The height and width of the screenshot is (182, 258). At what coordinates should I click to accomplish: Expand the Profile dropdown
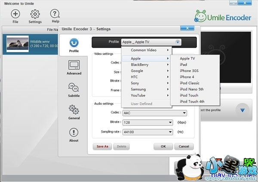178,42
